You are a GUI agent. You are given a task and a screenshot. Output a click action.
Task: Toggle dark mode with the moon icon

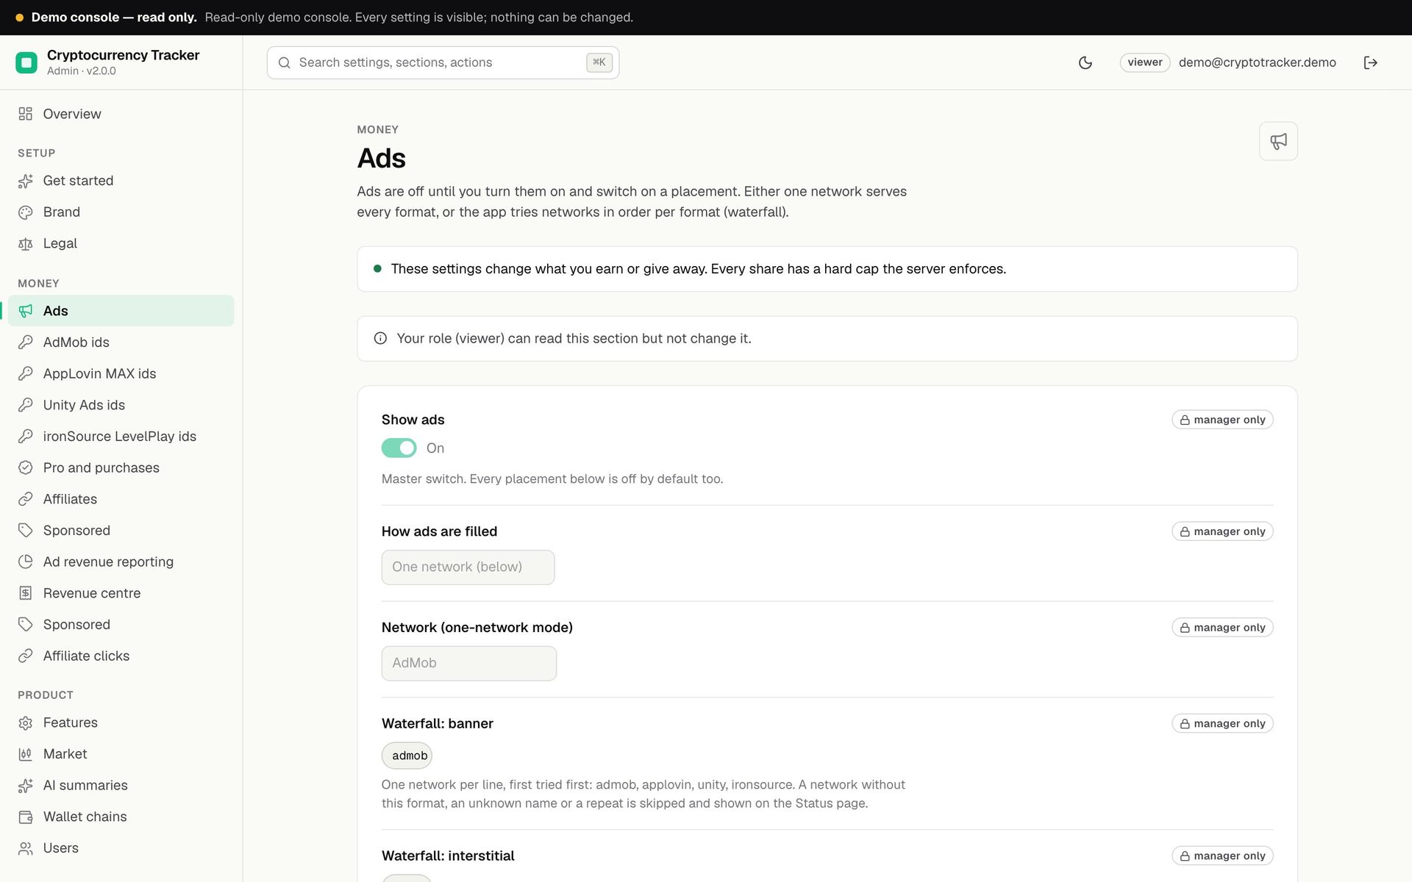pos(1085,62)
